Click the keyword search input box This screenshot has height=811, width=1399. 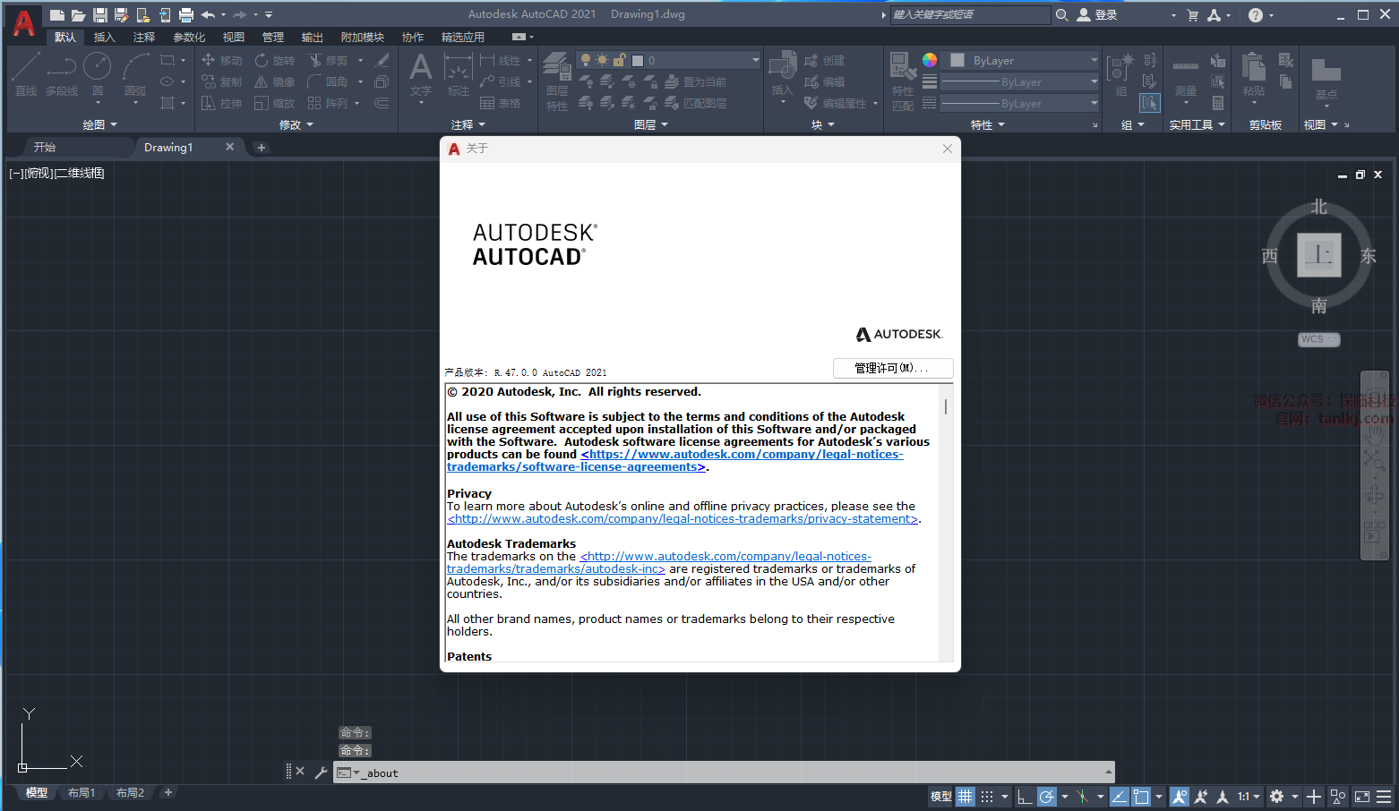(x=969, y=14)
